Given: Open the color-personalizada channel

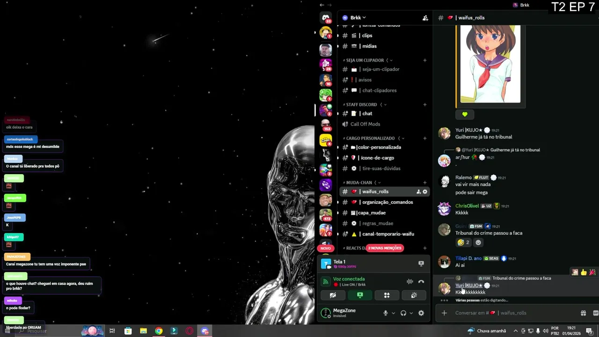Looking at the screenshot, I should click(x=385, y=147).
